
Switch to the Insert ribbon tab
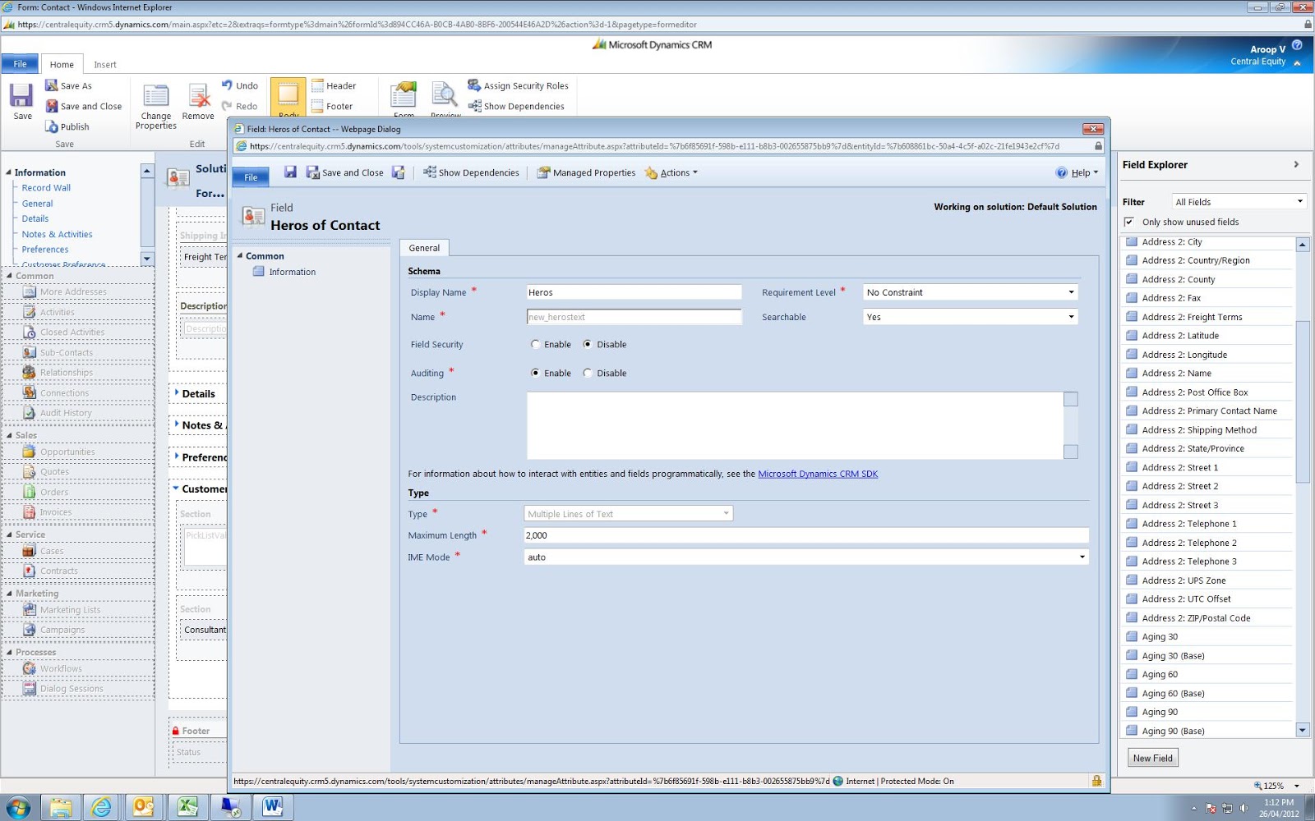pyautogui.click(x=105, y=65)
